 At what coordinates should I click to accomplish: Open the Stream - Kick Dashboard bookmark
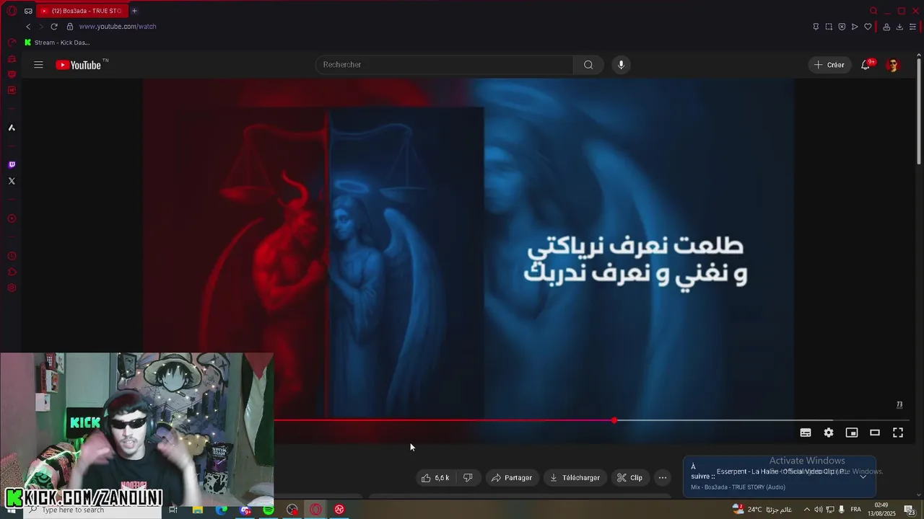click(x=58, y=43)
